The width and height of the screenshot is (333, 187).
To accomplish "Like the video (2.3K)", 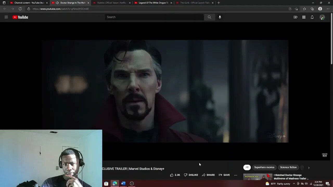I will pyautogui.click(x=175, y=175).
